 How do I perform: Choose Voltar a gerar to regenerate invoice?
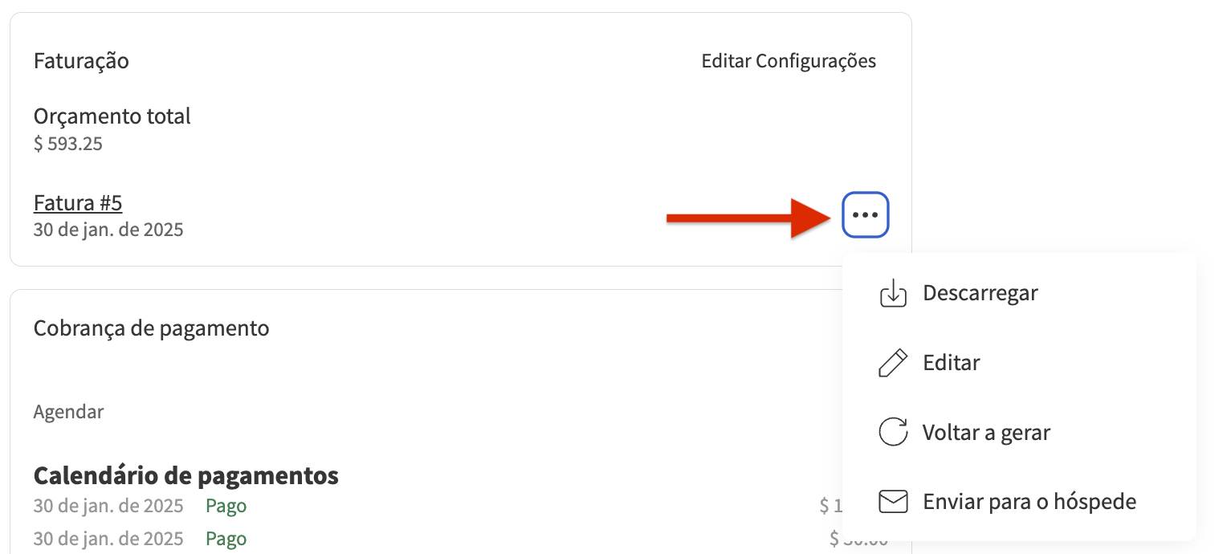click(985, 432)
